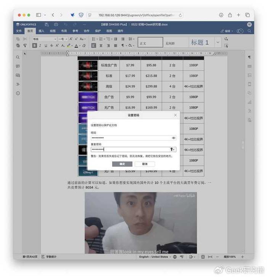Image resolution: width=267 pixels, height=277 pixels.
Task: Zoom in with the plus button
Action: [x=243, y=257]
